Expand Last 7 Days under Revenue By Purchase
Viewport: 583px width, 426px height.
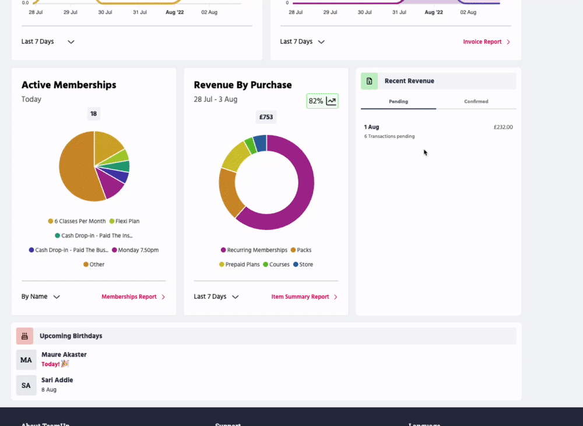coord(216,297)
